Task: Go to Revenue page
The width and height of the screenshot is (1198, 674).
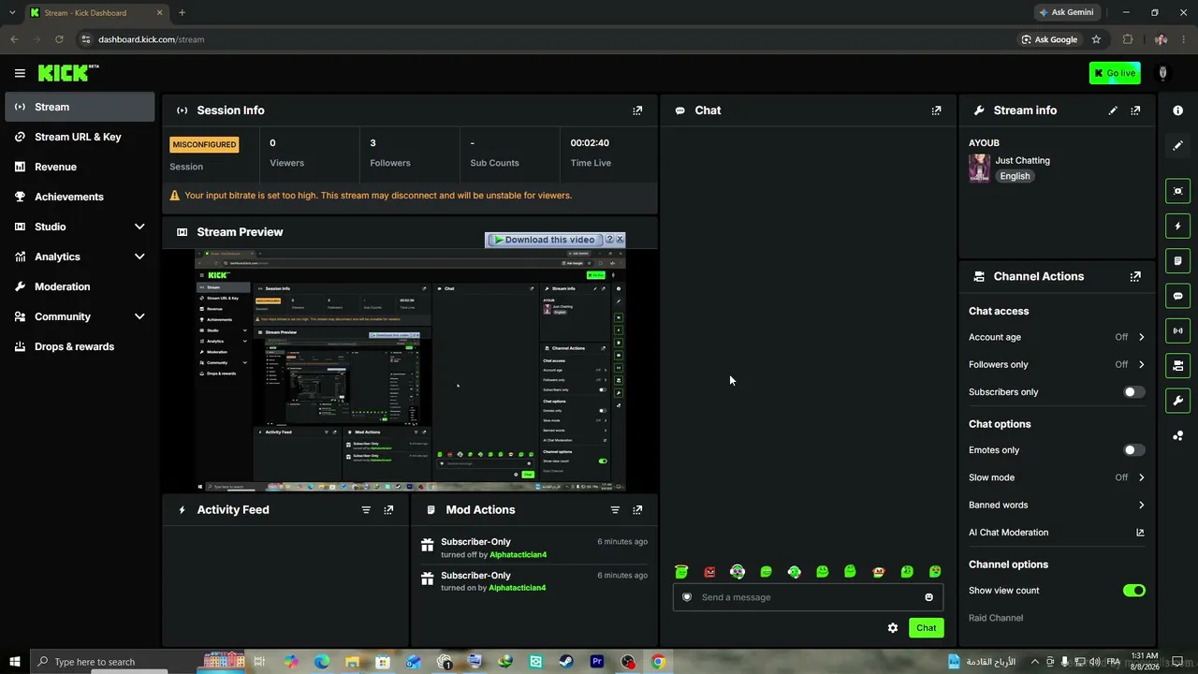Action: coord(80,167)
